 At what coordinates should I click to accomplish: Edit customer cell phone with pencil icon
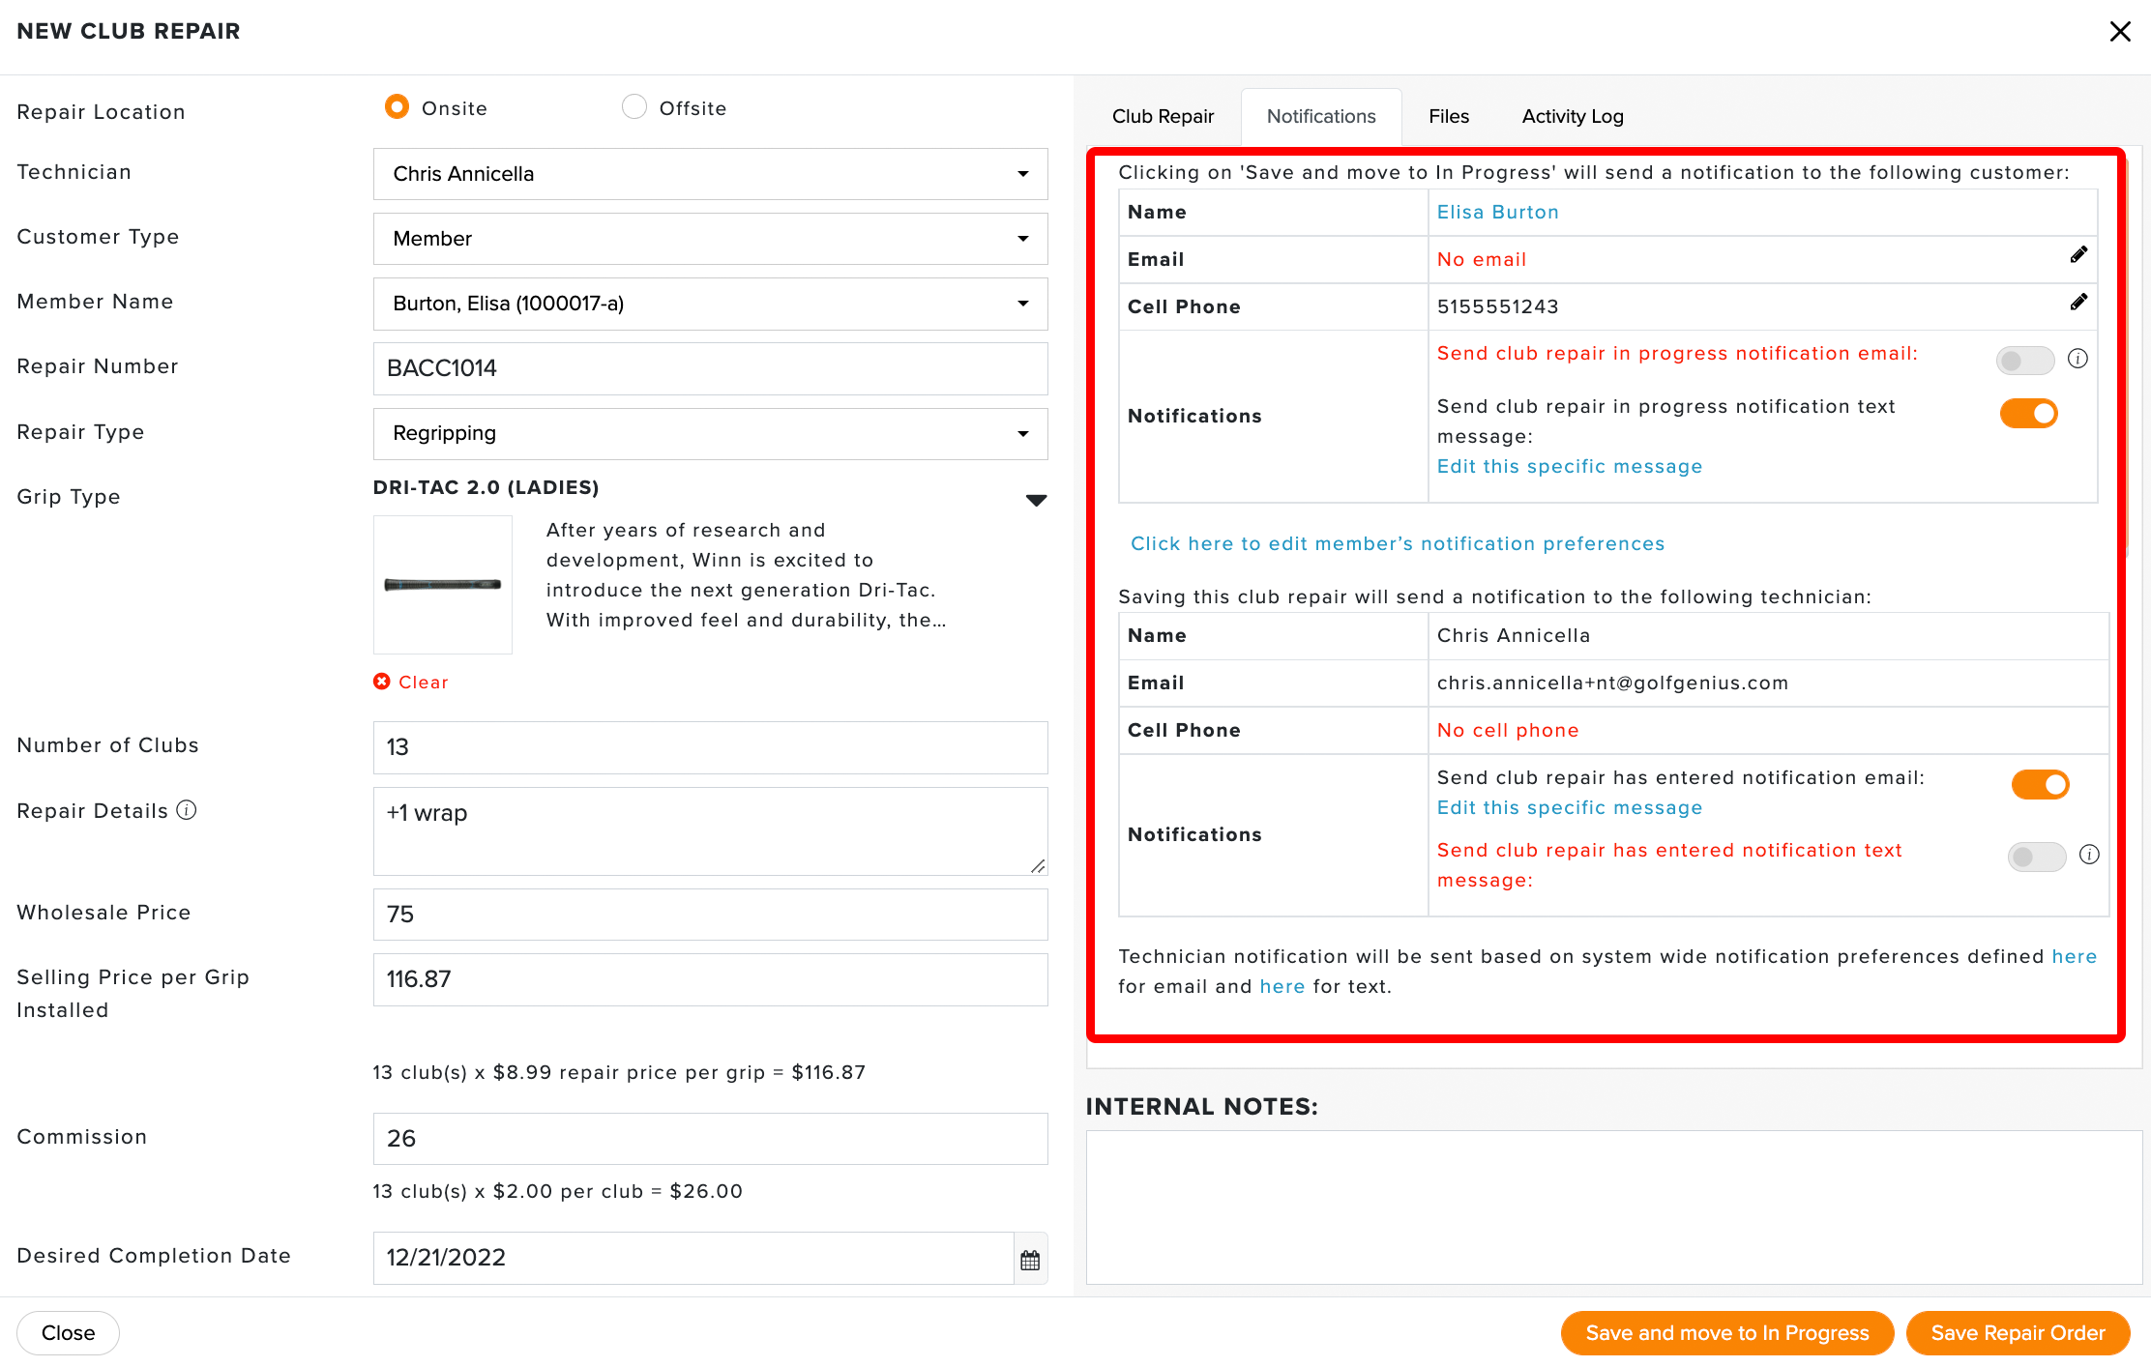2078,303
